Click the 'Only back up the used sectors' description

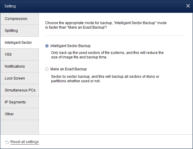107,55
